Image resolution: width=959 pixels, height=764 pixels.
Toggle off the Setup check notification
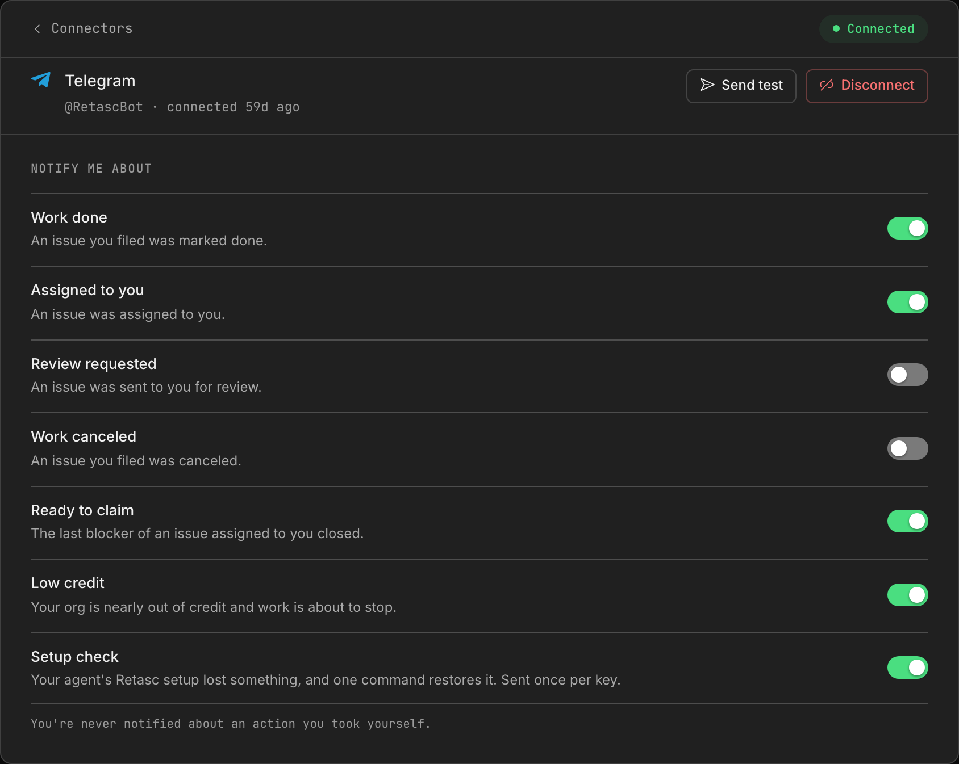(x=907, y=668)
